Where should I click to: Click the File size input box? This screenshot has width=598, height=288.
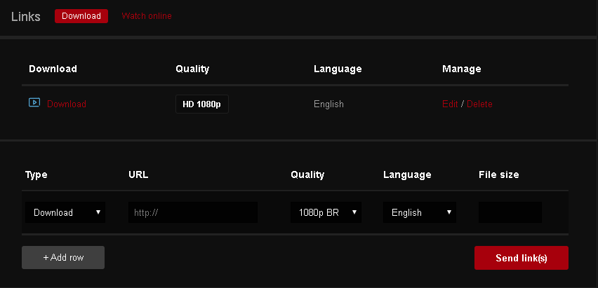coord(510,212)
